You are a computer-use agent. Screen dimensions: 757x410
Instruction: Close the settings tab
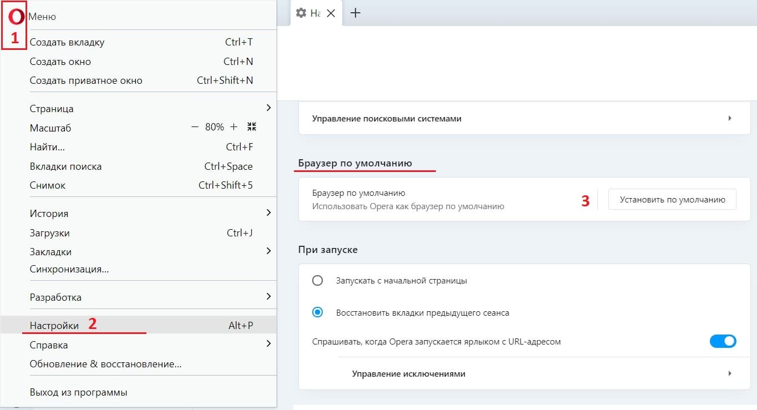pyautogui.click(x=331, y=13)
